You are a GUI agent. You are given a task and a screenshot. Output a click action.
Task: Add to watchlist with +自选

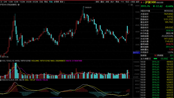132,2
